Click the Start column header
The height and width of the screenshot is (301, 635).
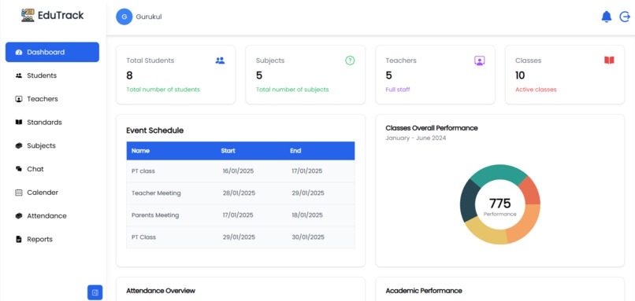[228, 151]
